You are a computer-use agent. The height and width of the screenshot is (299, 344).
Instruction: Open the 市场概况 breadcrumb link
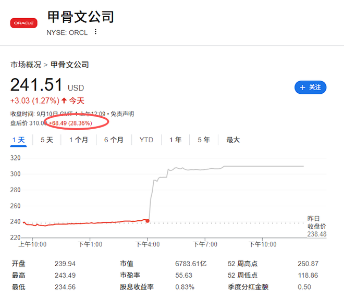[x=26, y=65]
